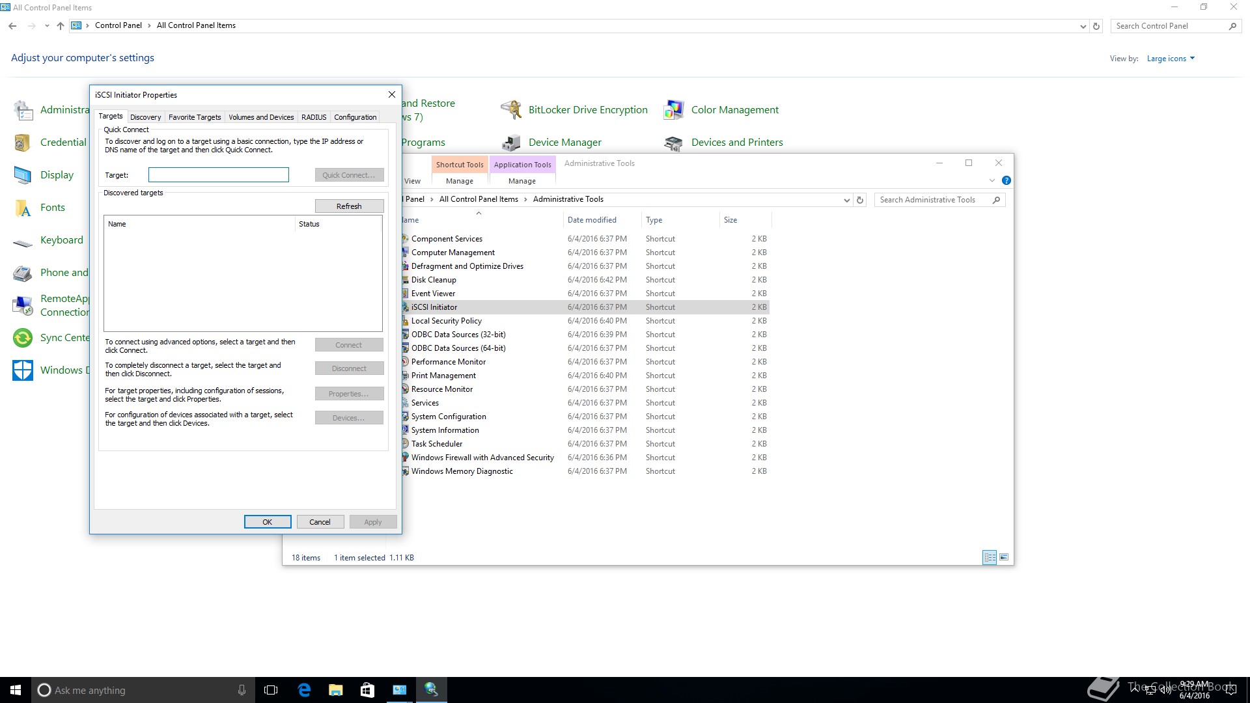1250x703 pixels.
Task: Select Task Scheduler shortcut
Action: pos(437,444)
